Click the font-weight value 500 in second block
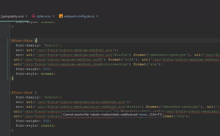Image resolution: width=220 pixels, height=136 pixels. point(46,121)
